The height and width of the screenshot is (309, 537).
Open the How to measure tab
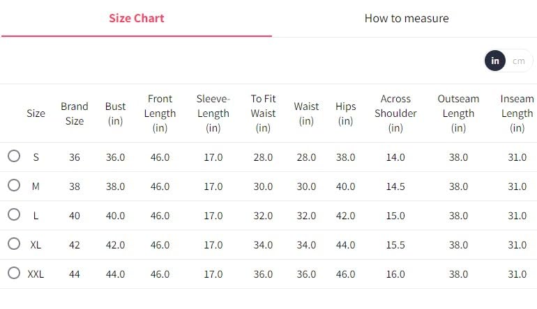pyautogui.click(x=407, y=18)
